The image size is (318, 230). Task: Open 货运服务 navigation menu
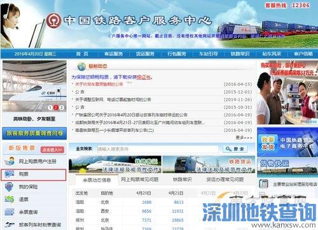pyautogui.click(x=145, y=54)
